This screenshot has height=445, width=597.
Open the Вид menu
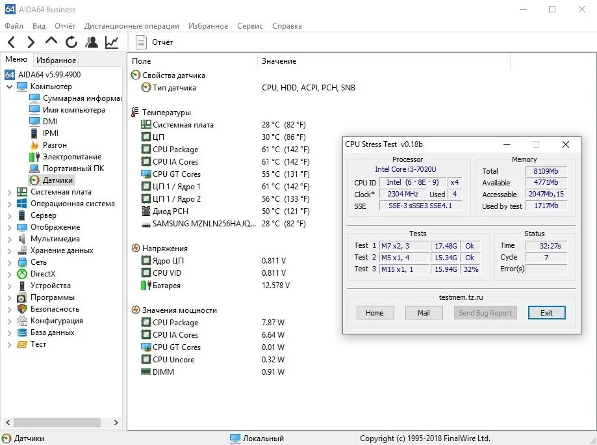39,26
